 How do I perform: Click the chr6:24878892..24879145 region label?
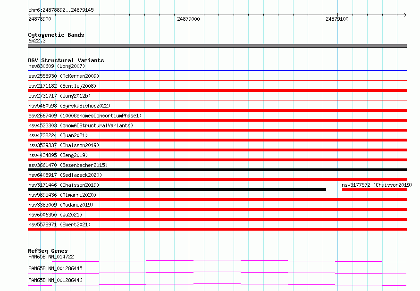pos(61,10)
